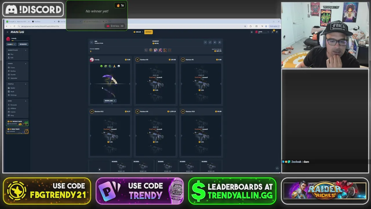This screenshot has width=371, height=209.
Task: Switch to the second browser tab
Action: 43,21
